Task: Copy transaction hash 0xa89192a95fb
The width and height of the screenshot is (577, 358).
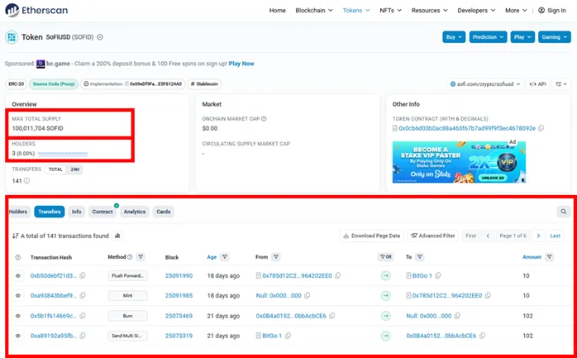Action: (x=83, y=336)
